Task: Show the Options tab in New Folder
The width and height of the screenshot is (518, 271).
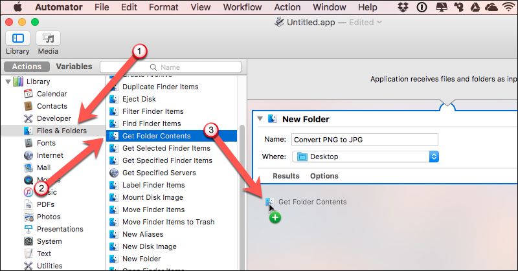Action: coord(324,176)
